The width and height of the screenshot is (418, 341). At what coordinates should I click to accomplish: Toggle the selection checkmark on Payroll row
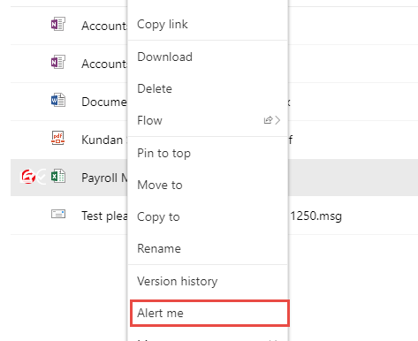click(x=42, y=177)
